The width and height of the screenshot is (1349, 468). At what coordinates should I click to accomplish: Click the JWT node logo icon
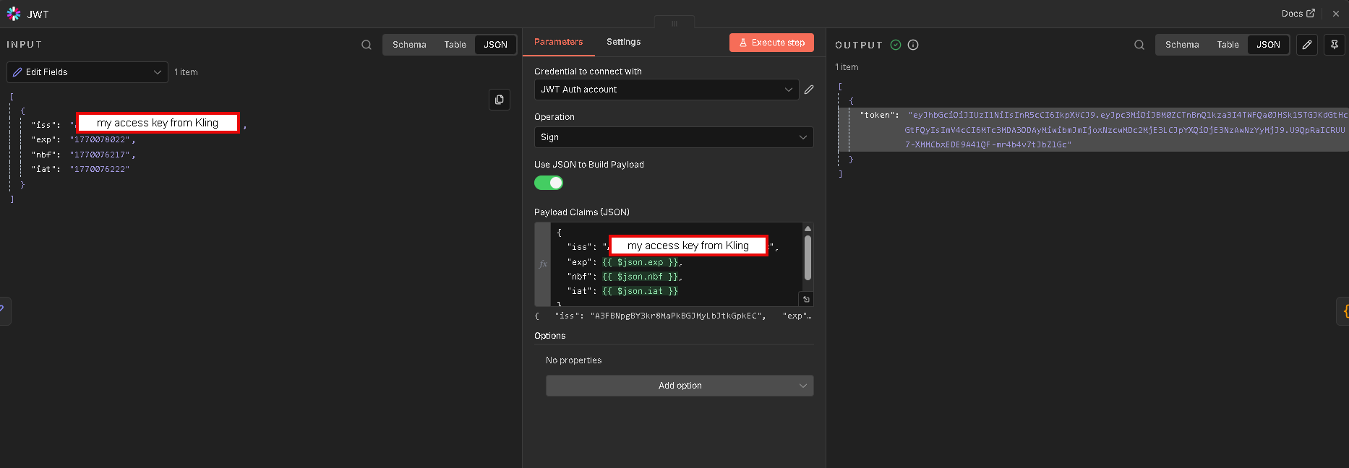(14, 14)
